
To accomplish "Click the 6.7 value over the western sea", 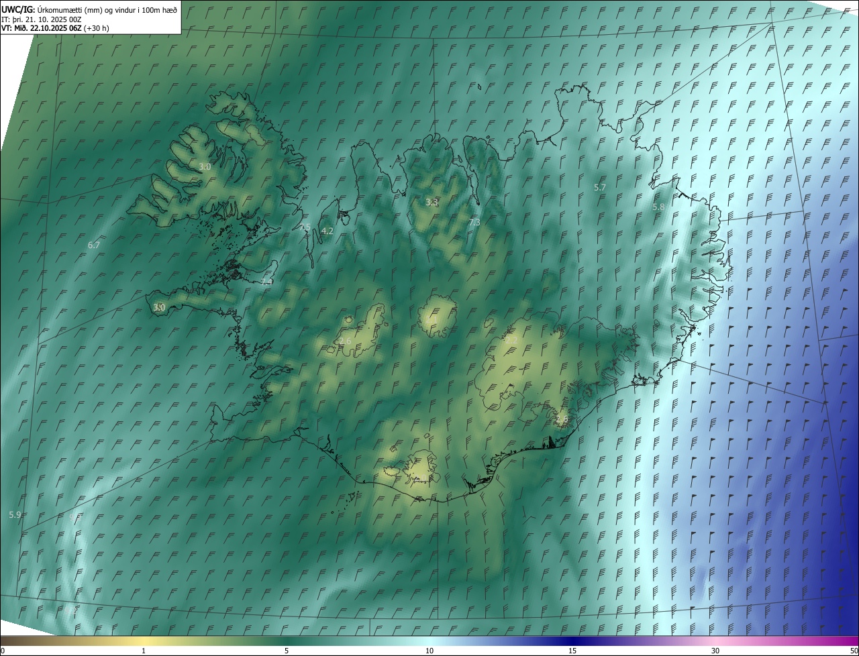I will [94, 245].
